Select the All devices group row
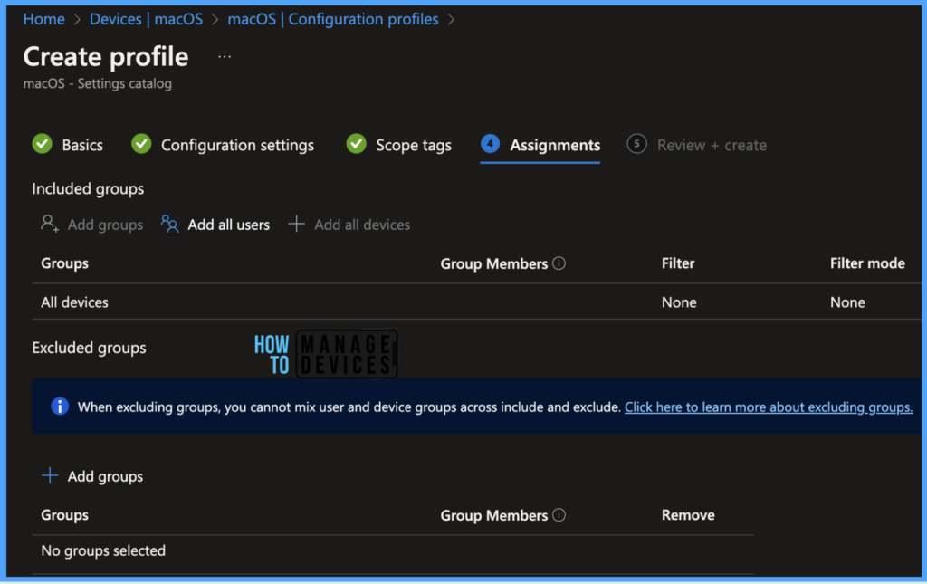Image resolution: width=927 pixels, height=584 pixels. 476,302
